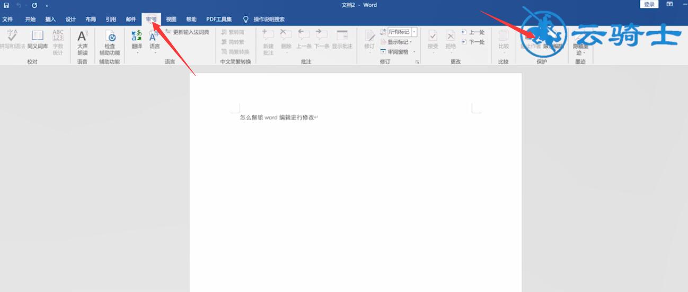The height and width of the screenshot is (292, 688).
Task: Click the 登录 sign-in button
Action: click(649, 4)
